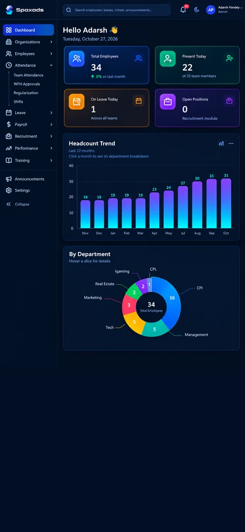Click the purple Igaming donut slice
Screen dimensions: 245x532
click(x=143, y=286)
